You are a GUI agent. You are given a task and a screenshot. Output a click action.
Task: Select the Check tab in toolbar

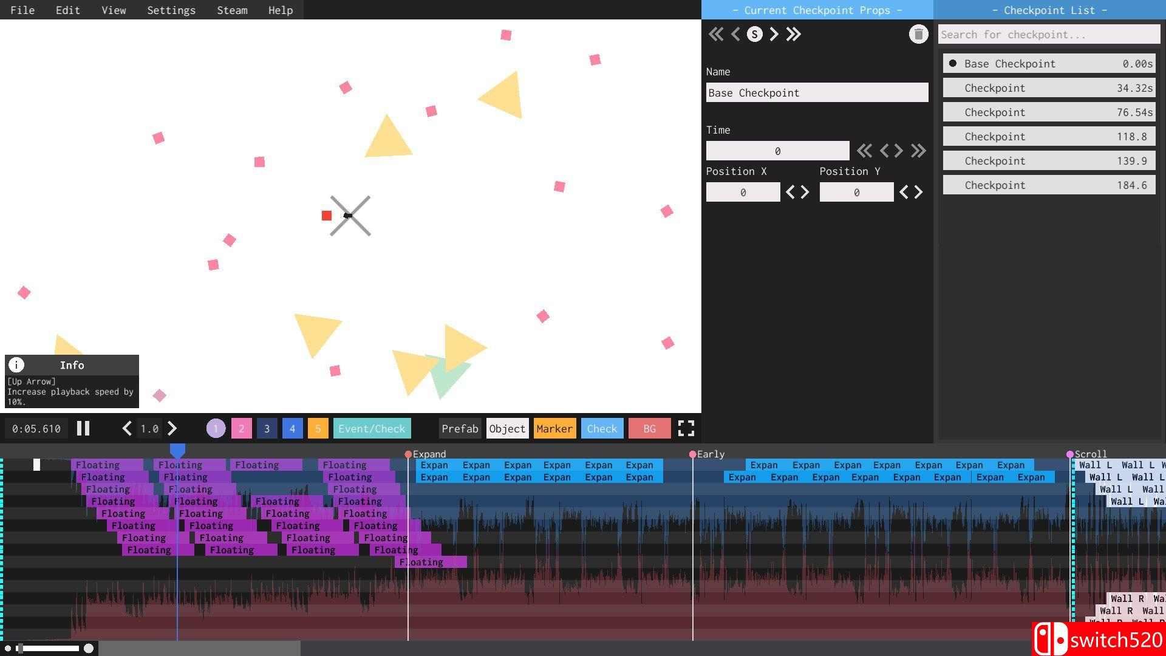pos(601,428)
